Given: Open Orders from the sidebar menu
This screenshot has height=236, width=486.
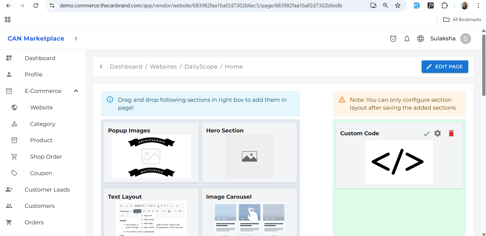Looking at the screenshot, I should click(34, 222).
